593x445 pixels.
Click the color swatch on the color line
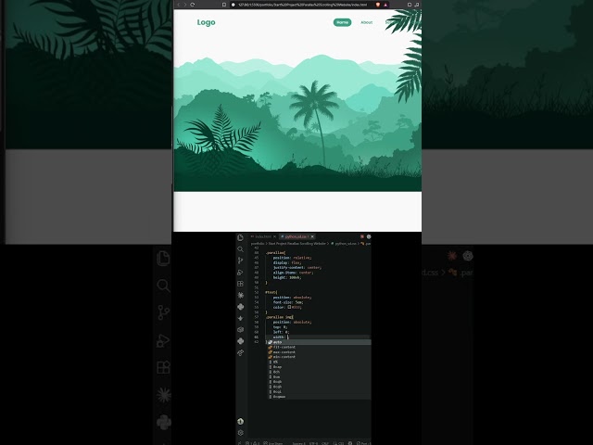(289, 307)
